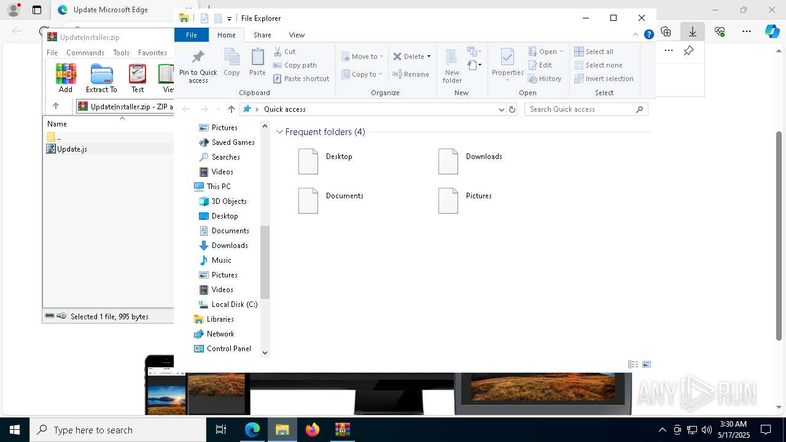Open Downloads frequent folder

pyautogui.click(x=470, y=161)
